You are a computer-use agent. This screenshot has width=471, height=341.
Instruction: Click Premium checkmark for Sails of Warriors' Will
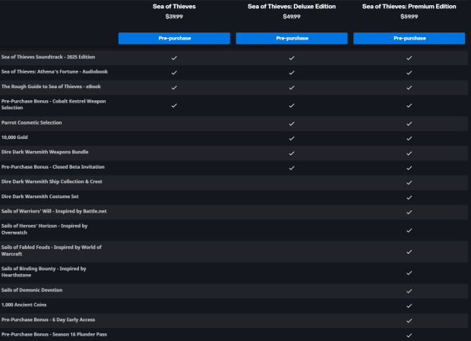pyautogui.click(x=409, y=213)
